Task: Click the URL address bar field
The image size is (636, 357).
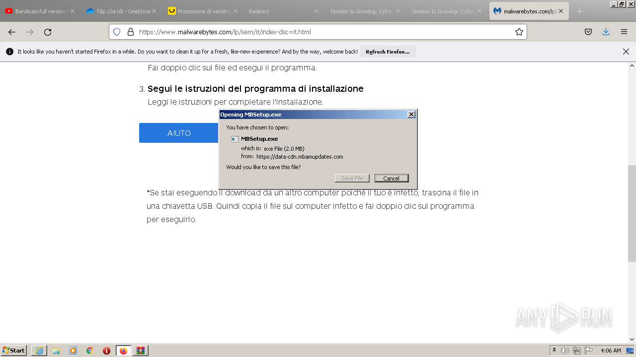Action: 318,32
